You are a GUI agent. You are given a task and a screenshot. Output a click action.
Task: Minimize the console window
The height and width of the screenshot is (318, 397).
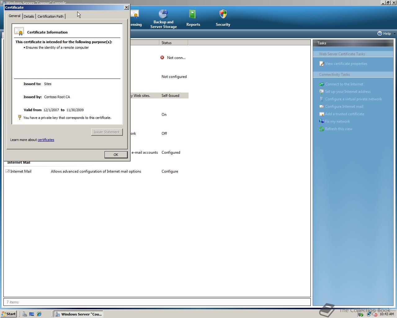pyautogui.click(x=383, y=2)
